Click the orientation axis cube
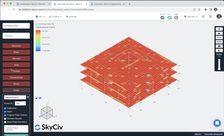This screenshot has height=136, width=224. coord(47,112)
